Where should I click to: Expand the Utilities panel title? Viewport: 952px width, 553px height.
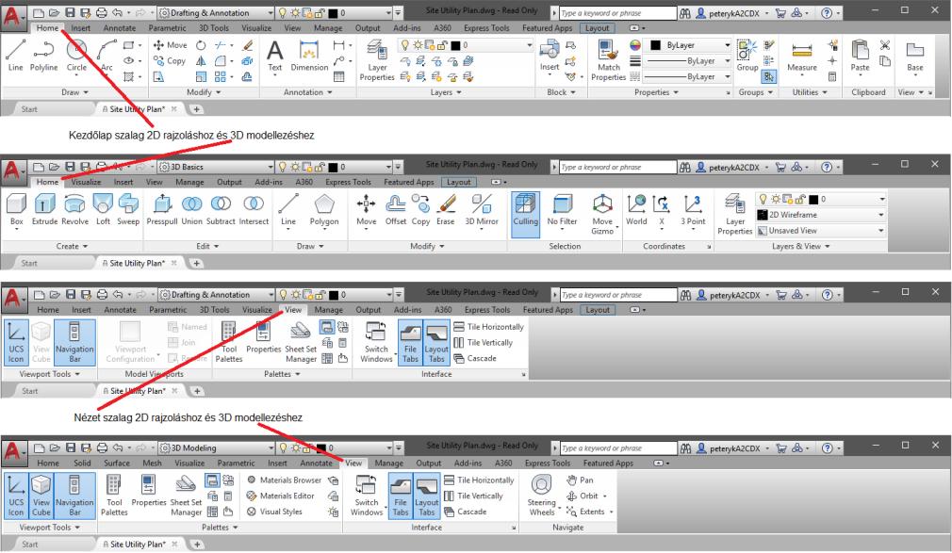click(810, 92)
